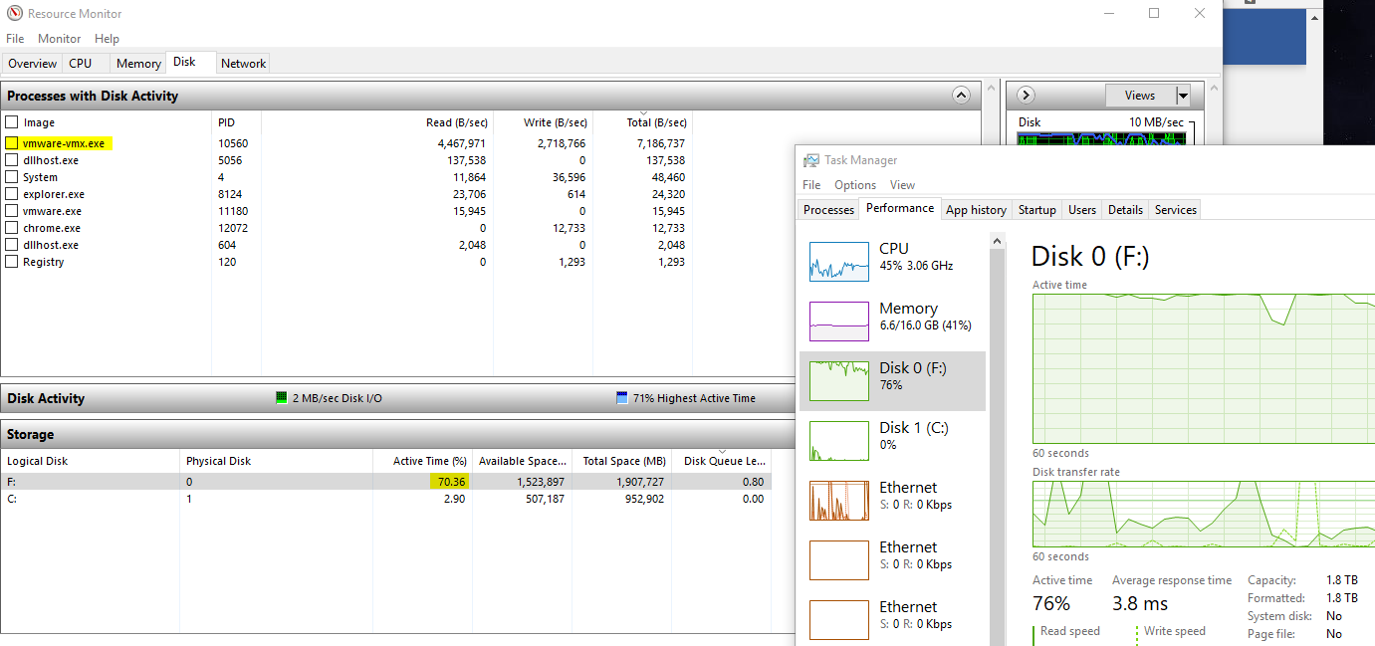The image size is (1375, 646).
Task: Select the second Ethernet adapter below the orange one
Action: [892, 559]
